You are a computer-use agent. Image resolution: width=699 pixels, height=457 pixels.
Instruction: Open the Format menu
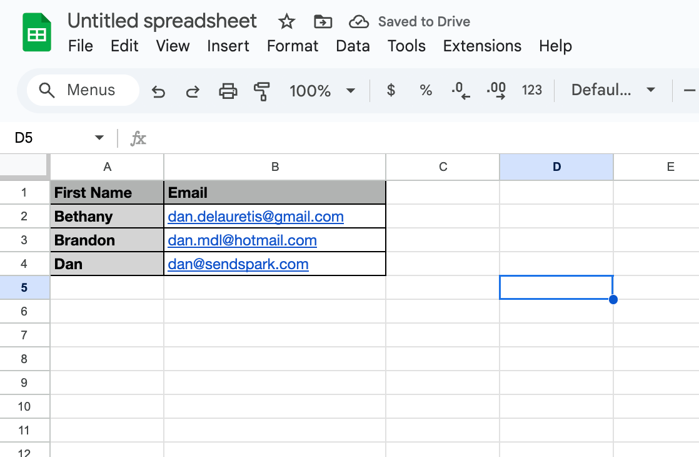(x=293, y=46)
